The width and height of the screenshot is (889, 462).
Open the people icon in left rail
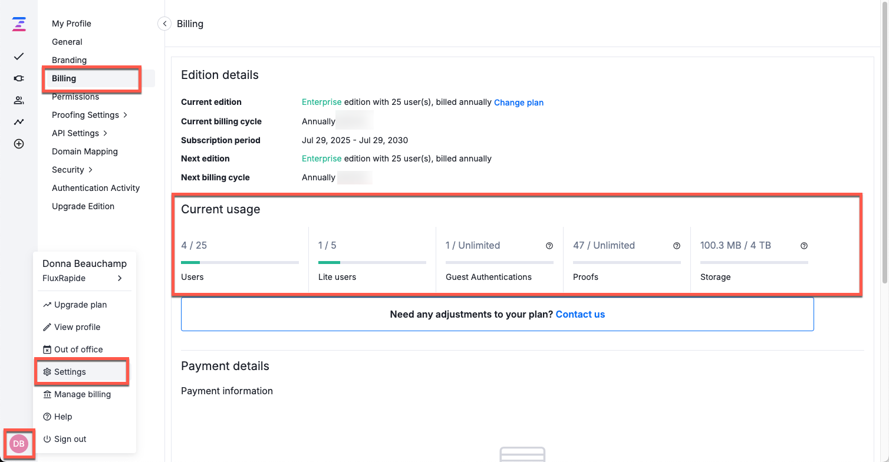19,100
